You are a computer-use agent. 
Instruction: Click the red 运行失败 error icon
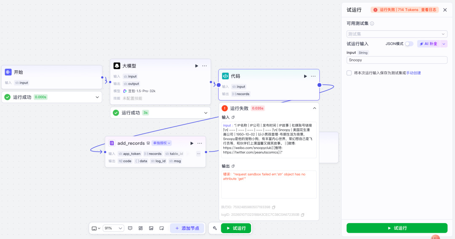coord(225,108)
